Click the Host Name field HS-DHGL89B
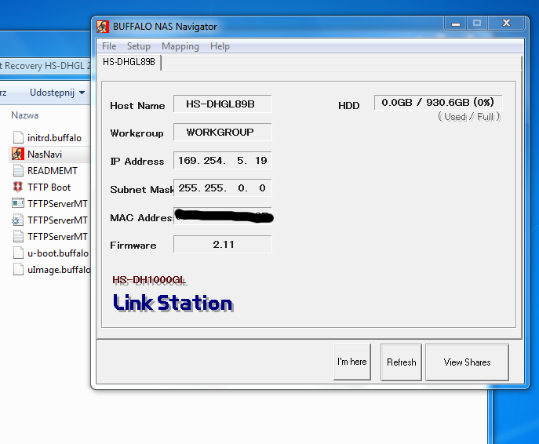Image resolution: width=539 pixels, height=444 pixels. pos(222,104)
